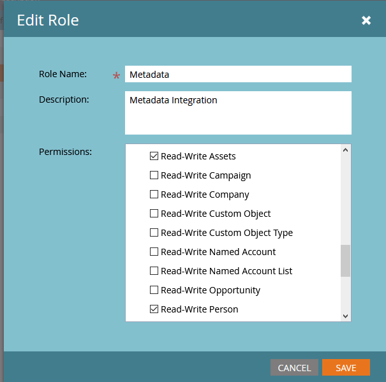
Task: Enable Read-Write Custom Object Type permission
Action: pyautogui.click(x=154, y=233)
